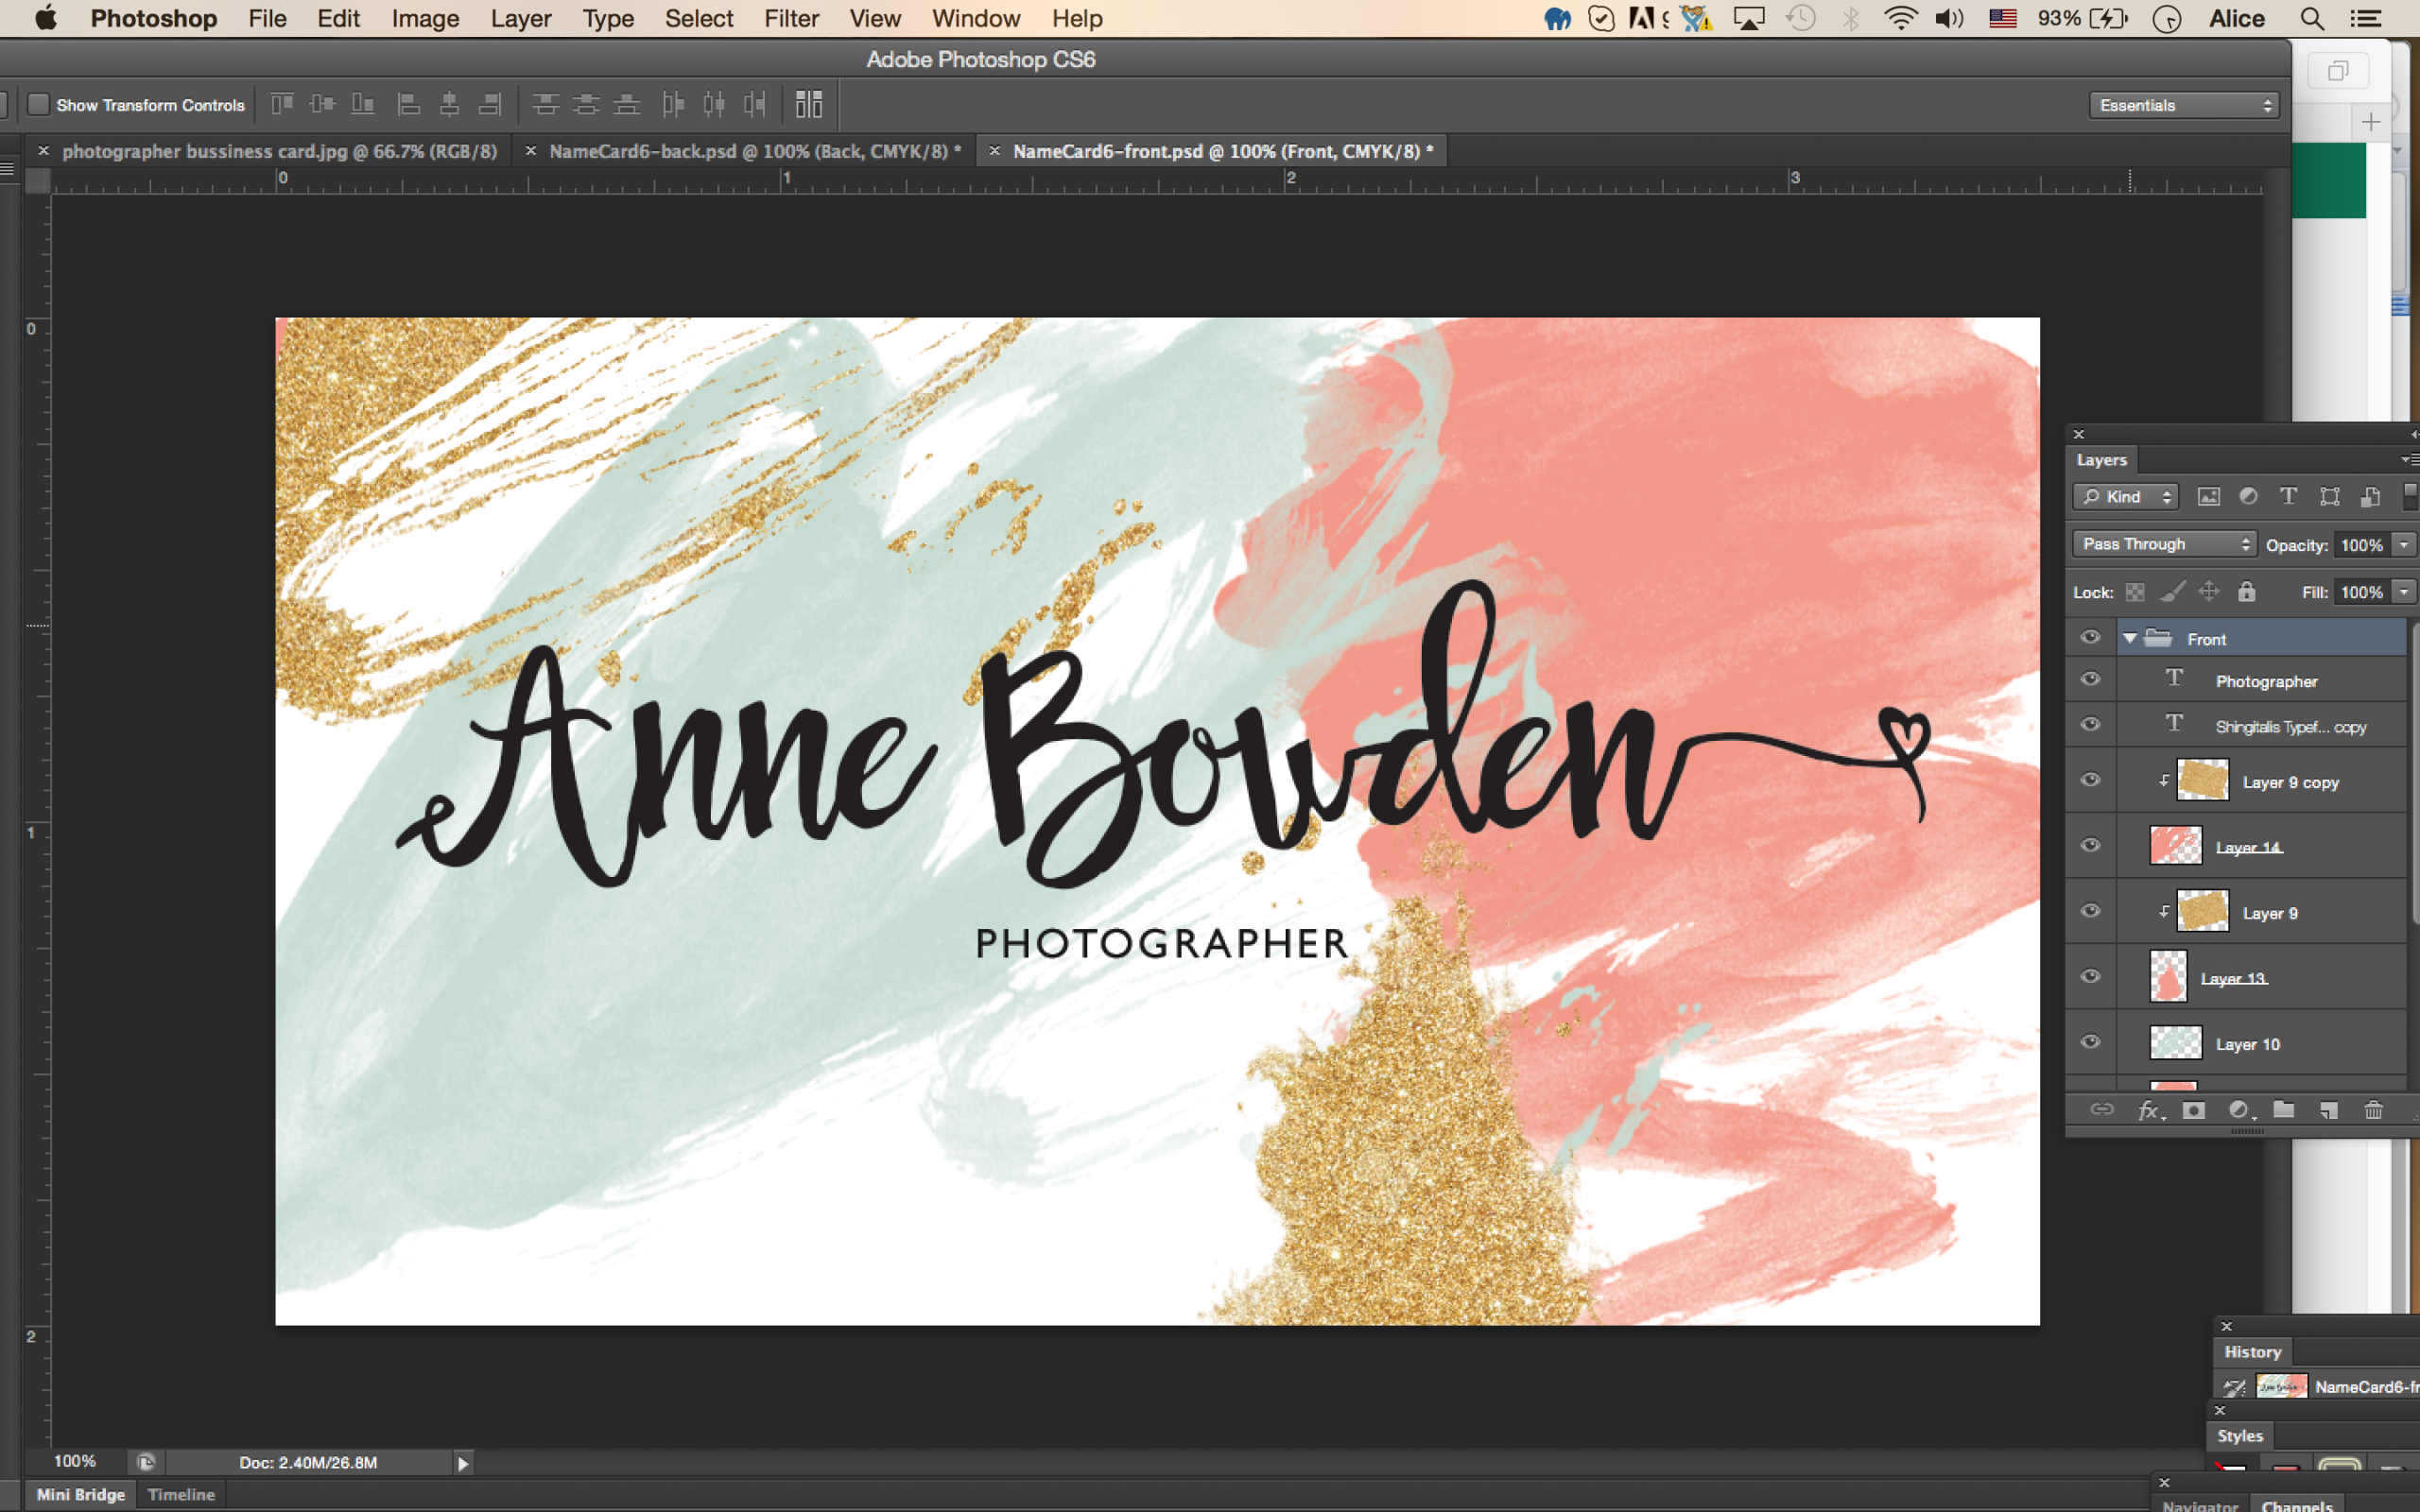This screenshot has height=1512, width=2420.
Task: Open the Filter menu
Action: (x=790, y=19)
